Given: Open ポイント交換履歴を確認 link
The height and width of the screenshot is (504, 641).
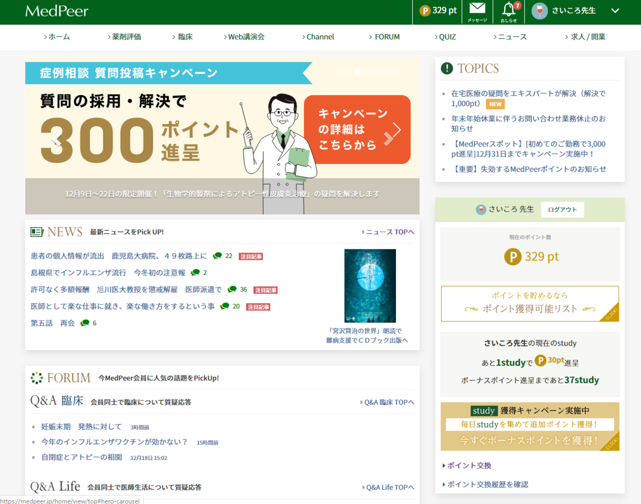Looking at the screenshot, I should pos(485,484).
